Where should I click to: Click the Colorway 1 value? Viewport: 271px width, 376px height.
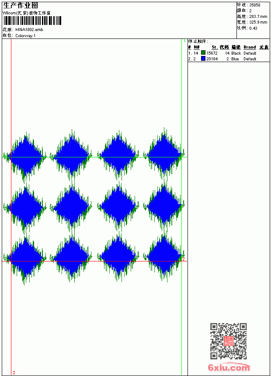(25, 36)
